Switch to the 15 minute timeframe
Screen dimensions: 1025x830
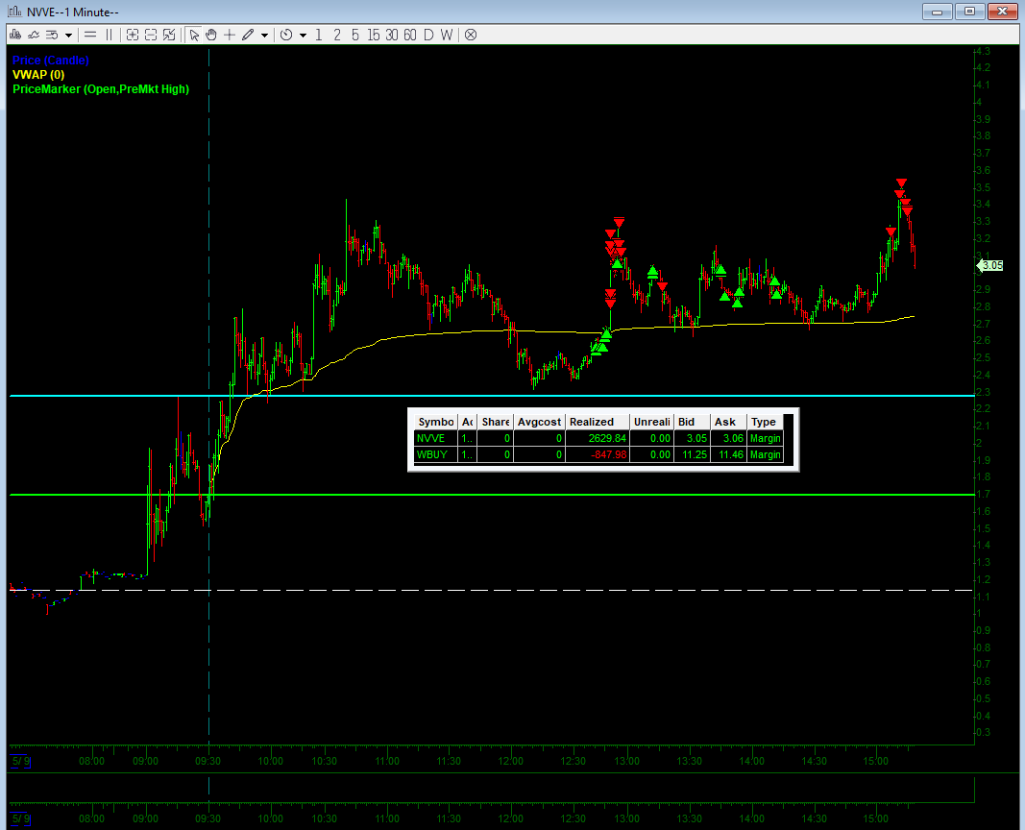pos(374,35)
